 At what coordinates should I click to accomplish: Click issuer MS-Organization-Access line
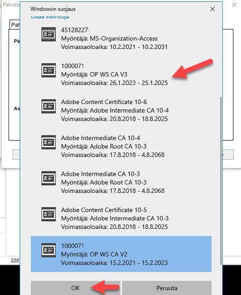[109, 38]
